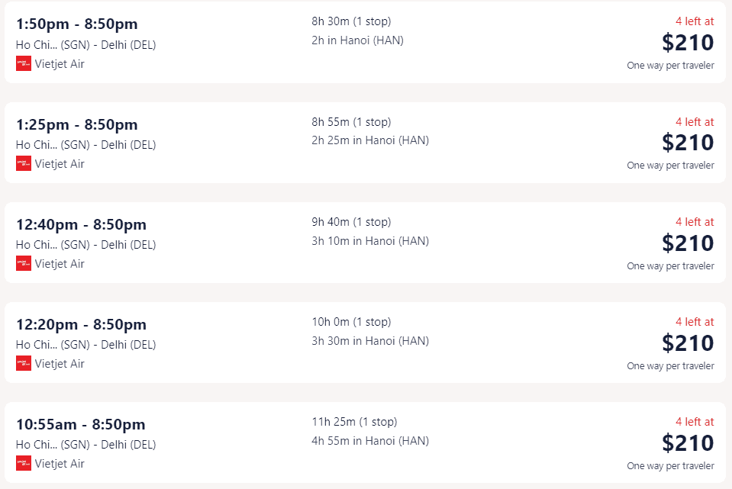This screenshot has height=489, width=732.
Task: Click the $210 price of 8h 30m flight
Action: click(x=688, y=43)
